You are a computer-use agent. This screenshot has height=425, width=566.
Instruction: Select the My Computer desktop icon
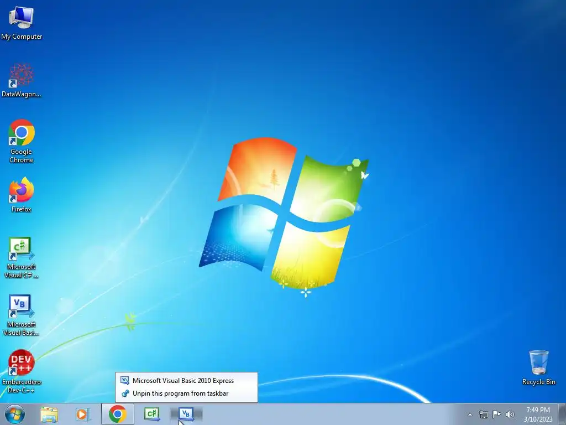tap(22, 23)
